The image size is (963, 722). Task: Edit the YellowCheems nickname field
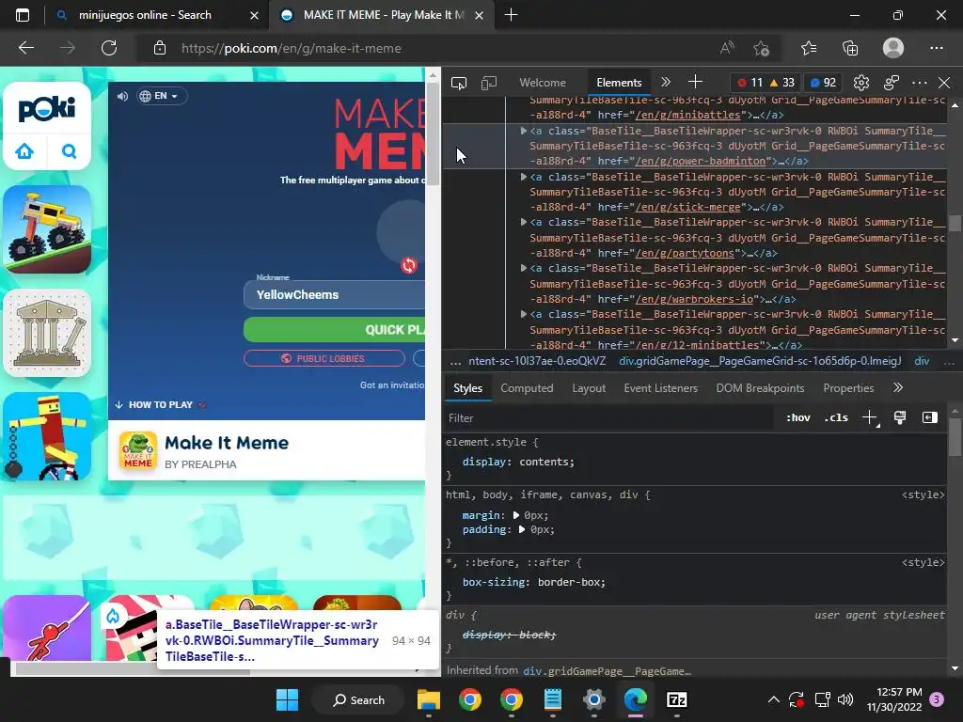click(x=335, y=294)
